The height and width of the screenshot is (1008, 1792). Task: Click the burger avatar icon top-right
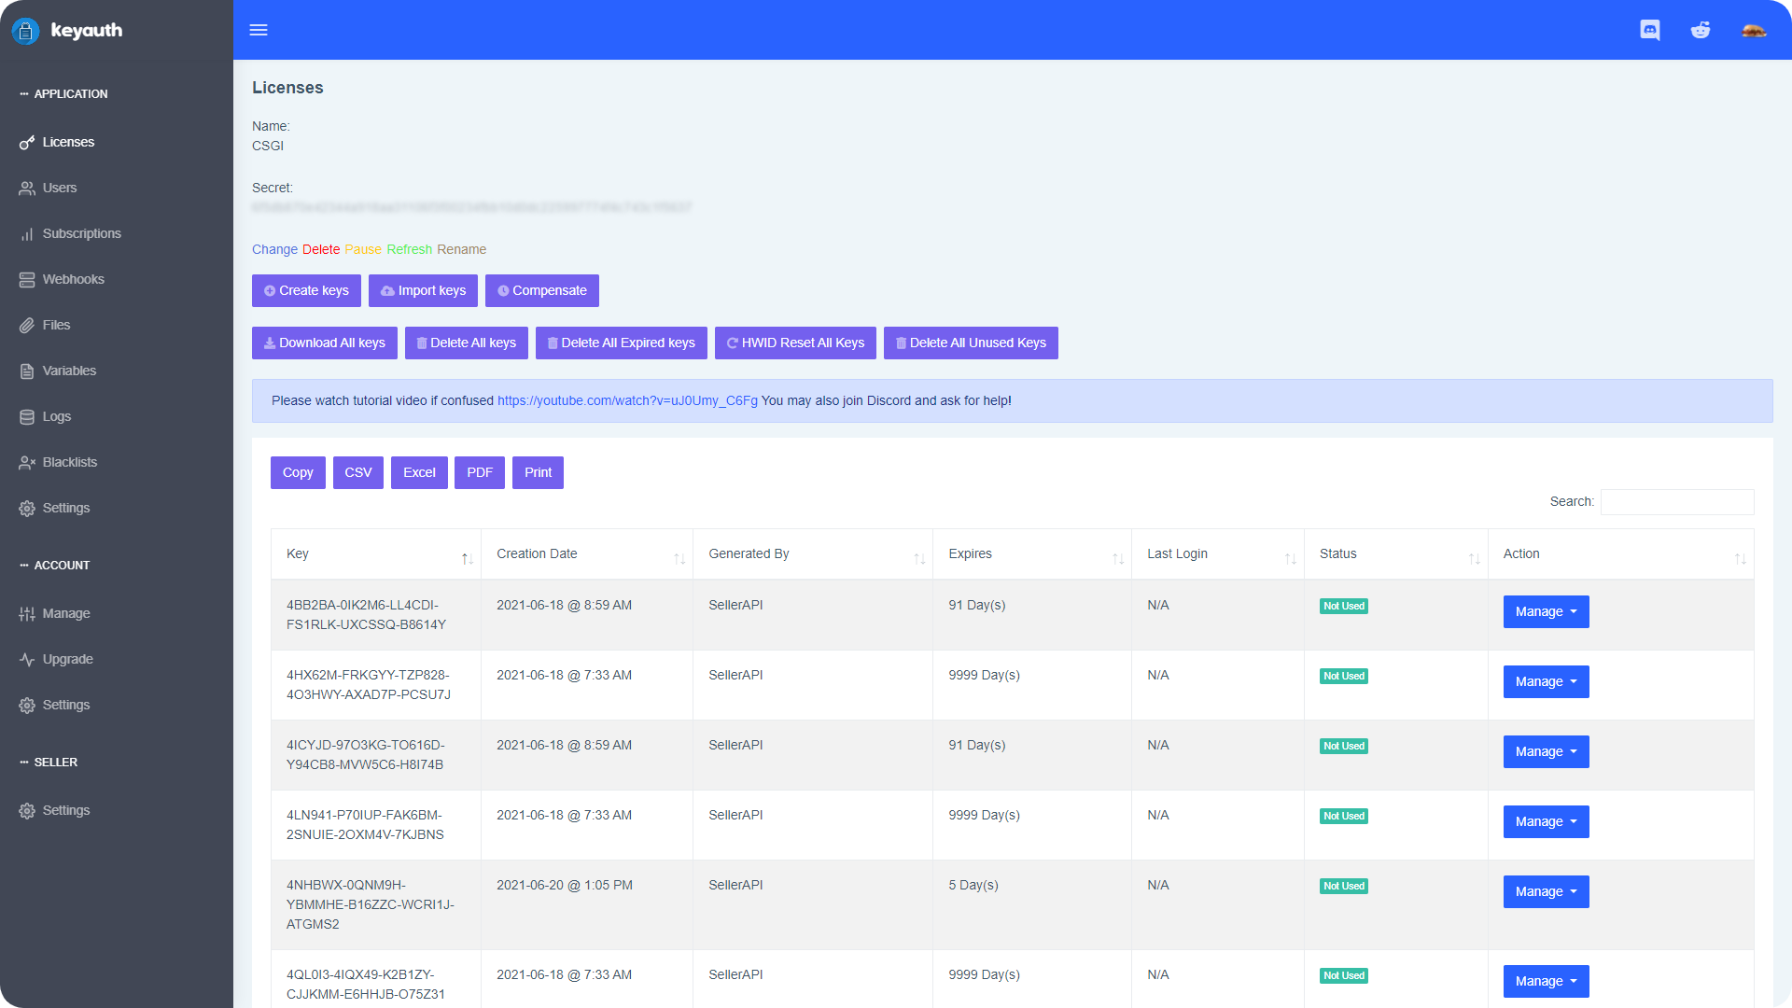click(x=1754, y=30)
